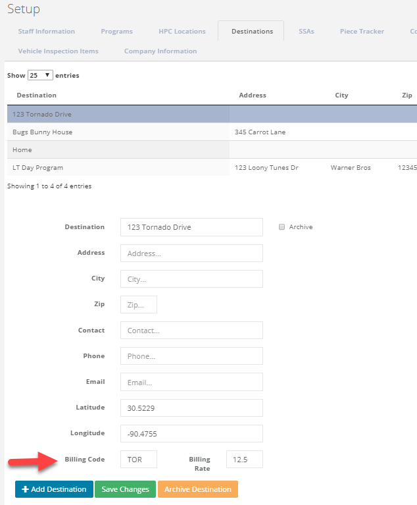Focus the Billing Rate input field
The width and height of the screenshot is (417, 505).
(244, 459)
